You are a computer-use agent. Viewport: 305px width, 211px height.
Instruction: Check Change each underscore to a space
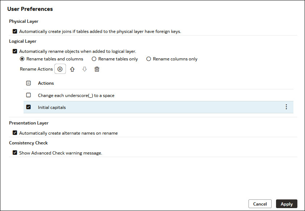[29, 96]
